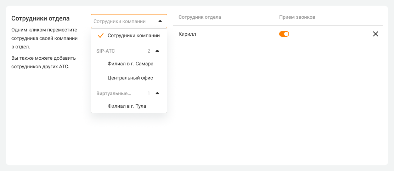
Task: Remove Кирилл using the X icon
Action: [x=376, y=34]
